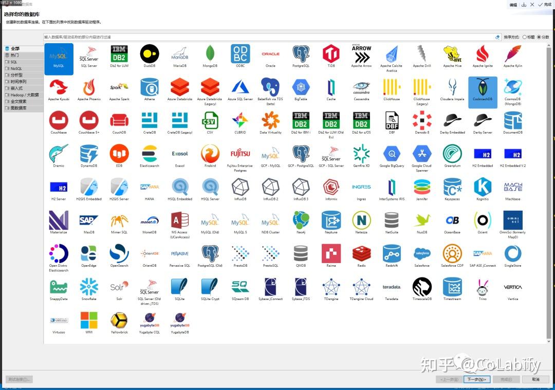Filter by 时间序列 (time series) category

pos(23,82)
